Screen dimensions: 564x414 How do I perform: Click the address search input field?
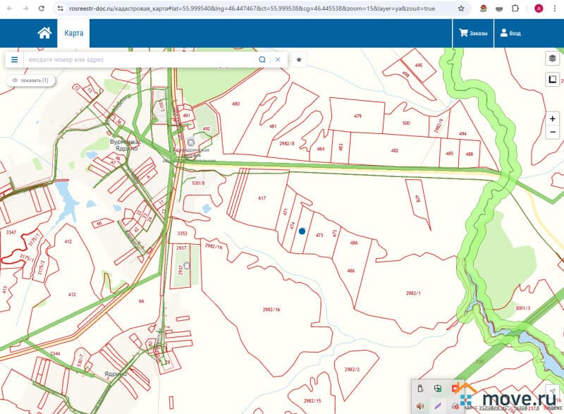141,60
